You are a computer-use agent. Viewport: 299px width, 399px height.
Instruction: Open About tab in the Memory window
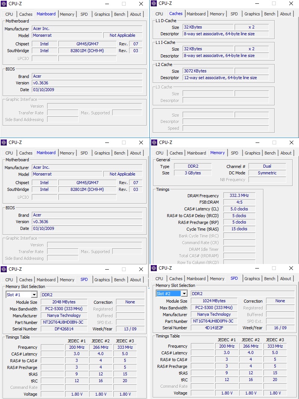pos(286,153)
